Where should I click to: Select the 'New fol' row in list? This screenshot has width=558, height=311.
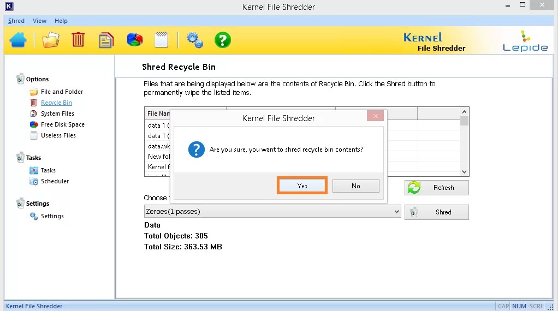point(159,157)
